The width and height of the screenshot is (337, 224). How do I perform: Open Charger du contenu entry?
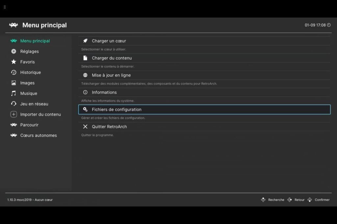[x=204, y=58]
